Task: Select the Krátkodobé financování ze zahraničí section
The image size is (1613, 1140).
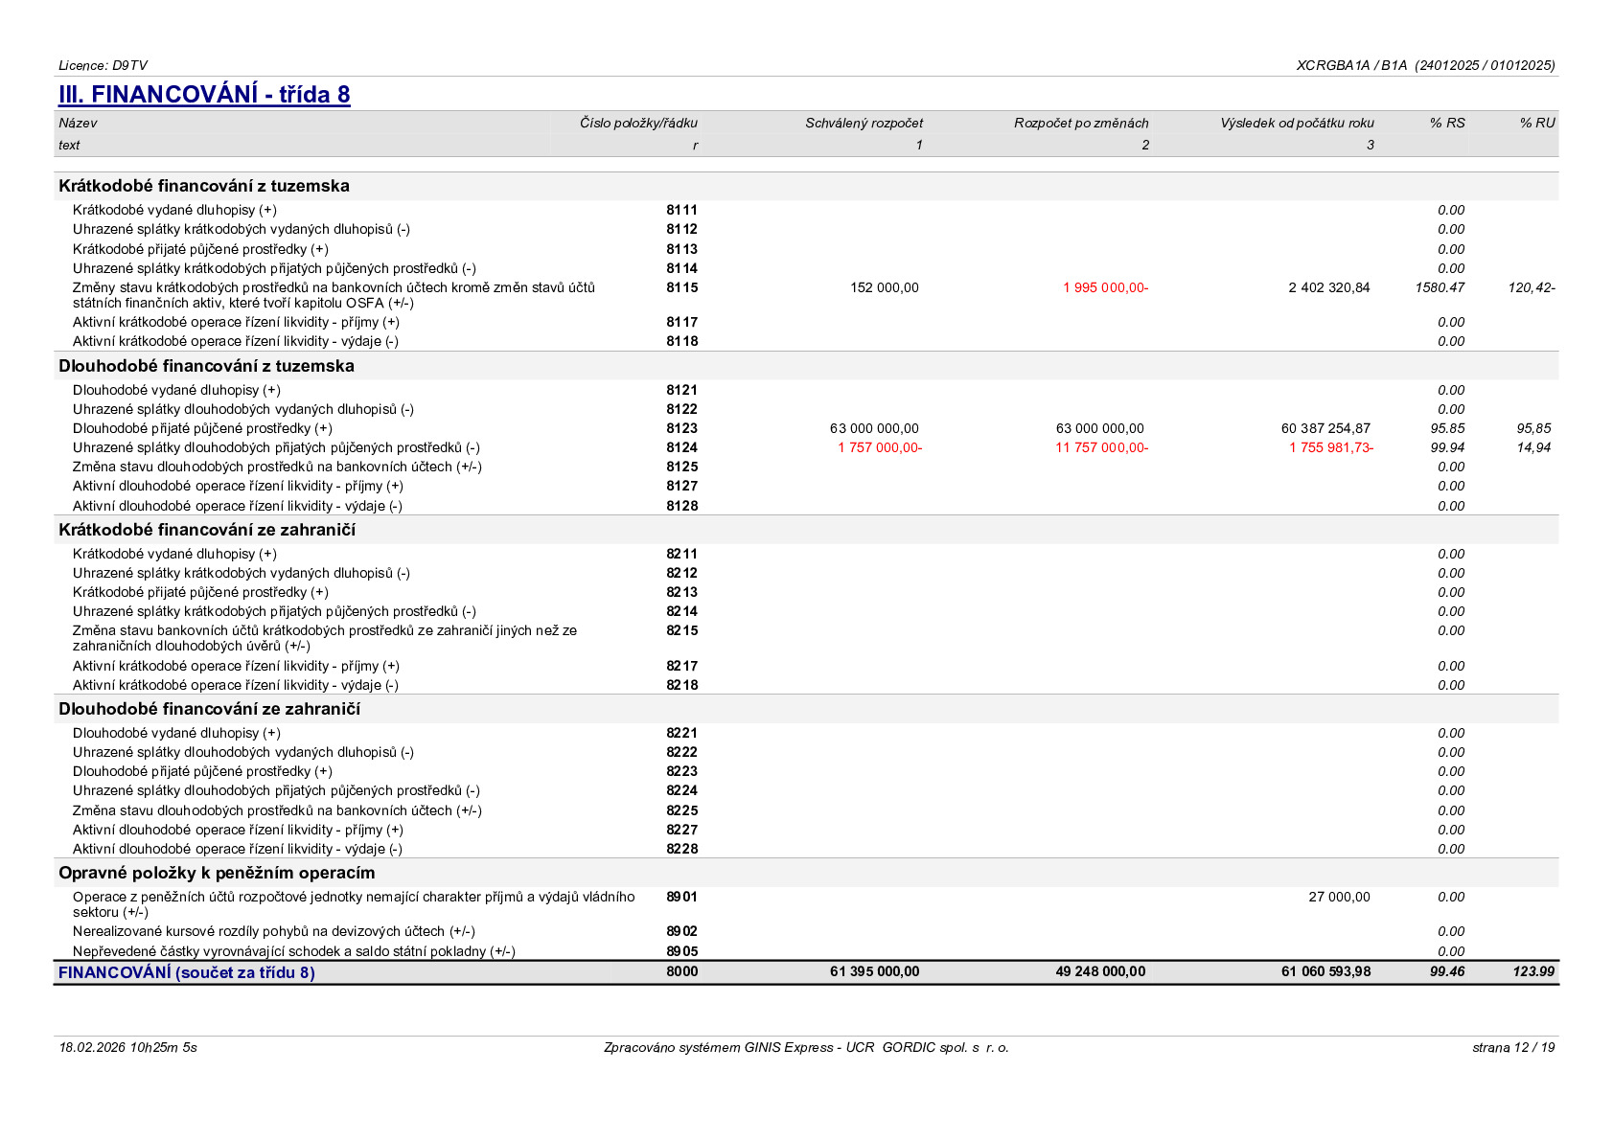Action: pos(207,530)
